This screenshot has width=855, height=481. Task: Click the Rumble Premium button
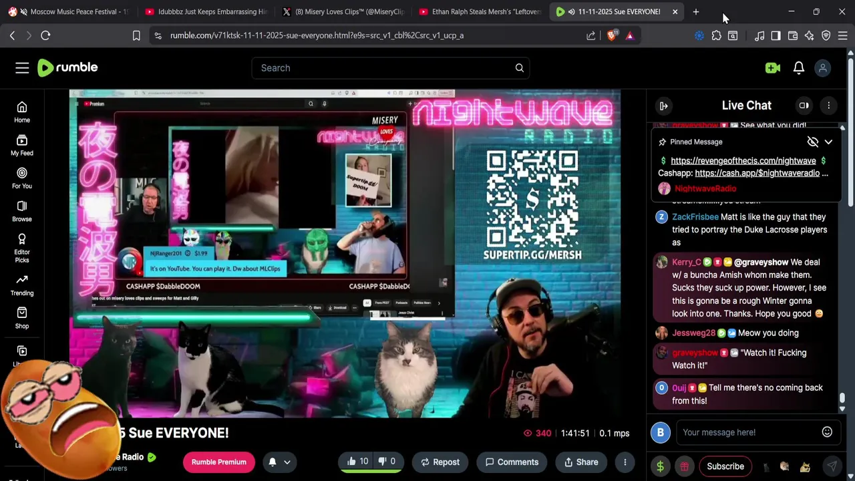click(218, 462)
